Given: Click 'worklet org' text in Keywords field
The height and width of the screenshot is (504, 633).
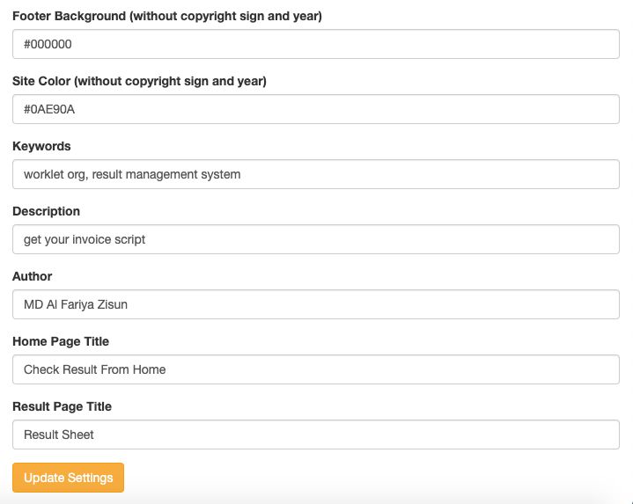Looking at the screenshot, I should 54,174.
